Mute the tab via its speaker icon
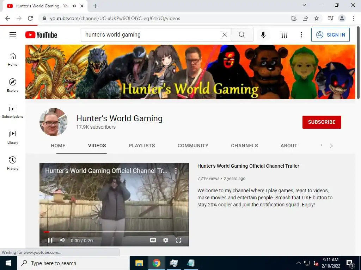 click(74, 6)
